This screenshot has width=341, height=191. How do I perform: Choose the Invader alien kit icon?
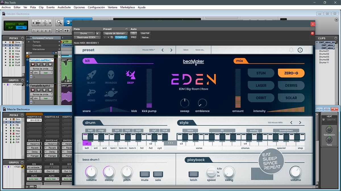tap(111, 75)
